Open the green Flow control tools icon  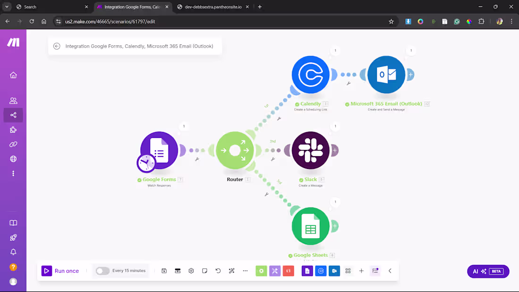261,271
